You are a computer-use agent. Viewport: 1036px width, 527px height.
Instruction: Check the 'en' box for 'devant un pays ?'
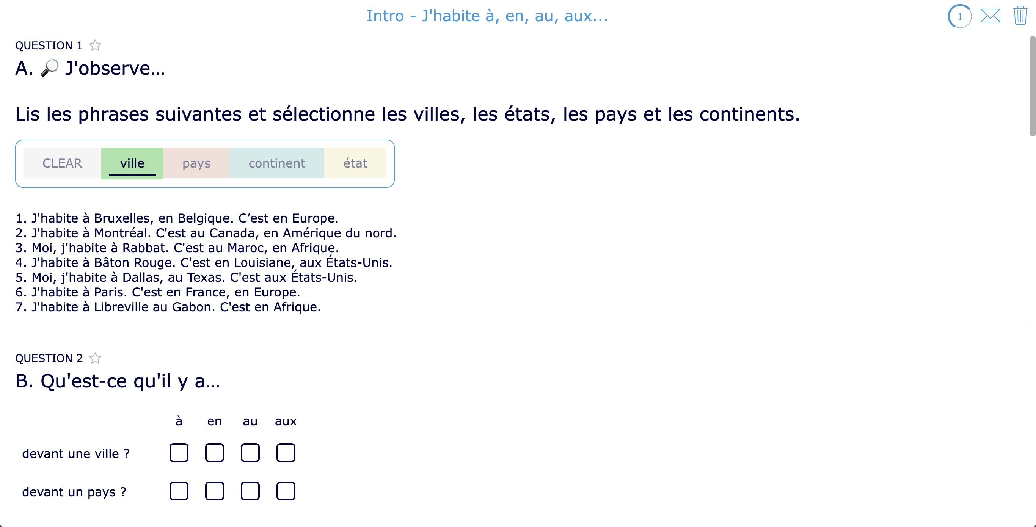pyautogui.click(x=214, y=491)
